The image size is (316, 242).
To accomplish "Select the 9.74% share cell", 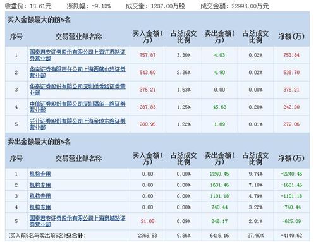I will tap(255, 174).
